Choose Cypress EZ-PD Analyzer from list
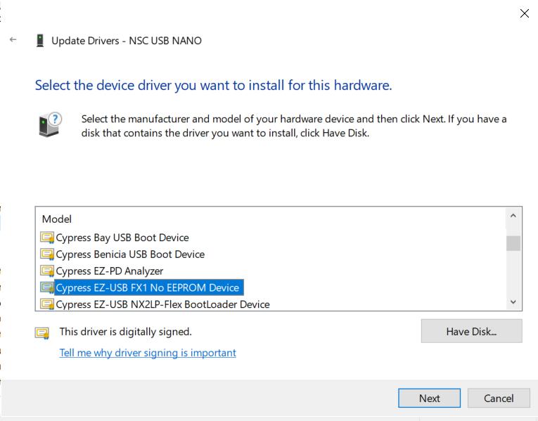 click(x=109, y=271)
